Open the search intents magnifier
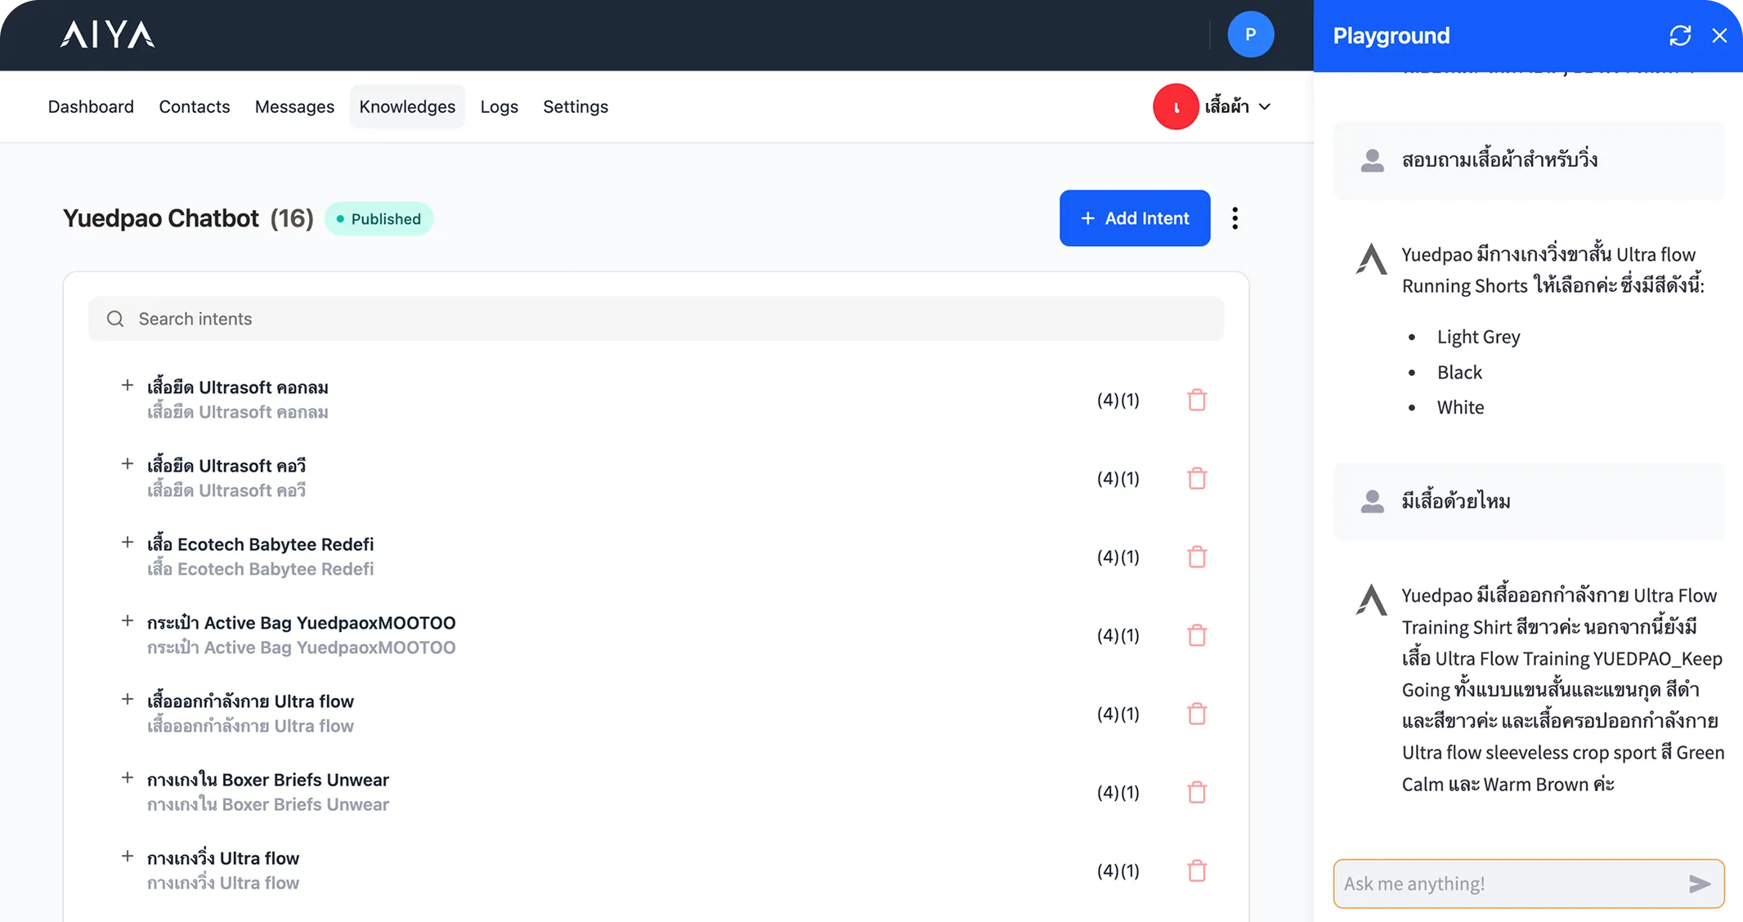The width and height of the screenshot is (1743, 922). [x=115, y=319]
